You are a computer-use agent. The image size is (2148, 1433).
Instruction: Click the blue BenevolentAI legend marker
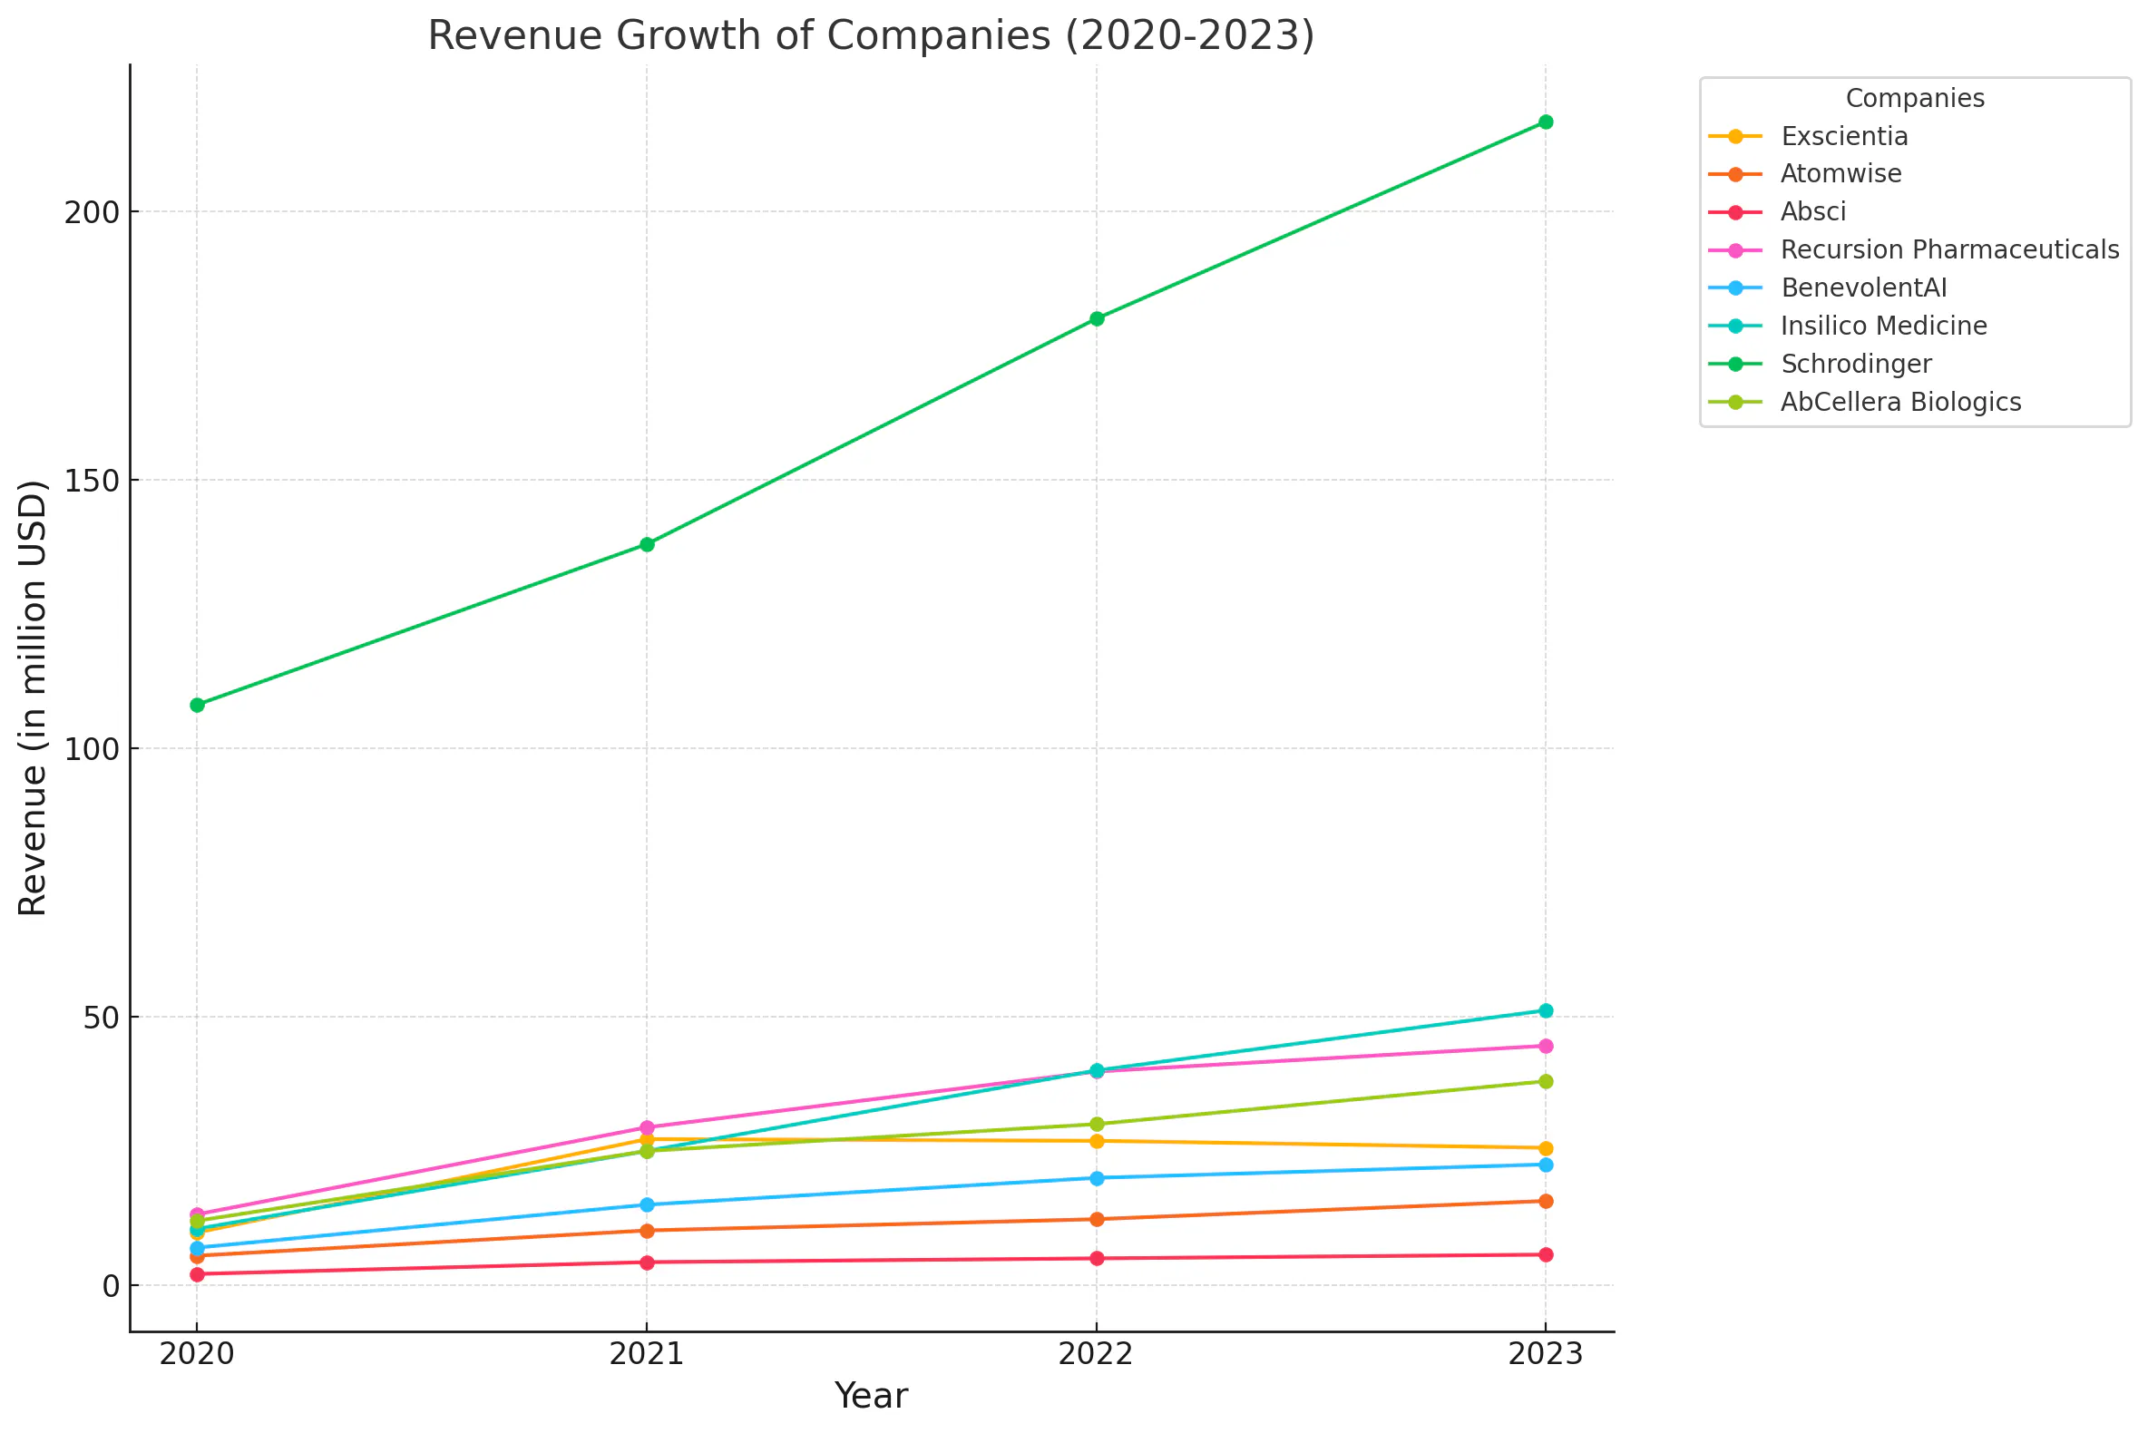pyautogui.click(x=1736, y=288)
